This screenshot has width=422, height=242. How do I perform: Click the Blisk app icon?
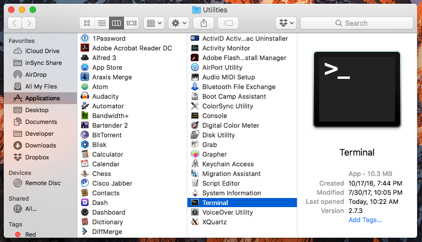[85, 144]
